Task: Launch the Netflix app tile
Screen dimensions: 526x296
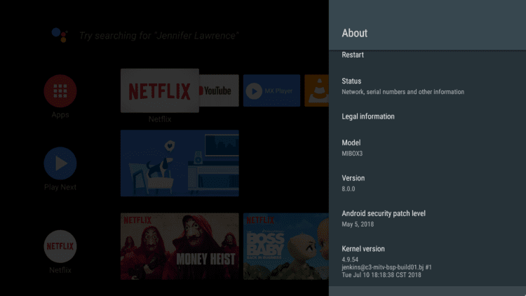Action: tap(160, 90)
